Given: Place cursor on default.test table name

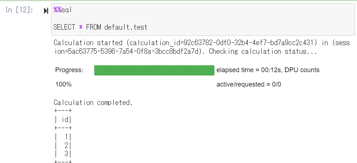Looking at the screenshot, I should [126, 27].
